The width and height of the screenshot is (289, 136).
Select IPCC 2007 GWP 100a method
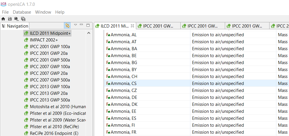tap(50, 67)
